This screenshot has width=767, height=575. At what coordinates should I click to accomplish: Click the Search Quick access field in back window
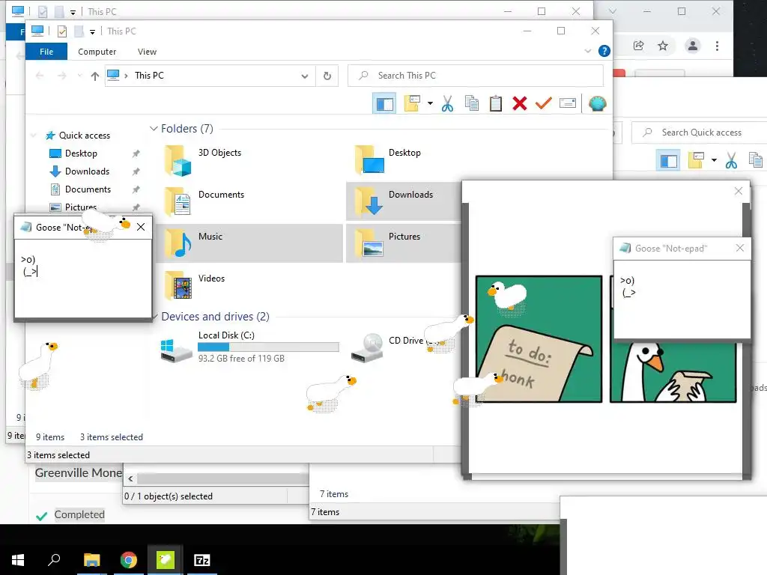pos(700,133)
